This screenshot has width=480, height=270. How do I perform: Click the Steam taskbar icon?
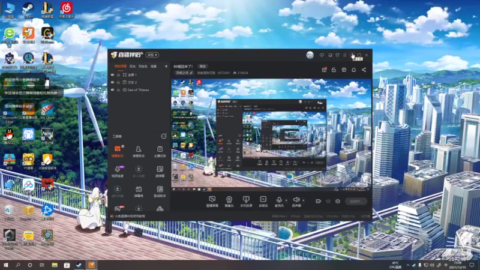79,265
